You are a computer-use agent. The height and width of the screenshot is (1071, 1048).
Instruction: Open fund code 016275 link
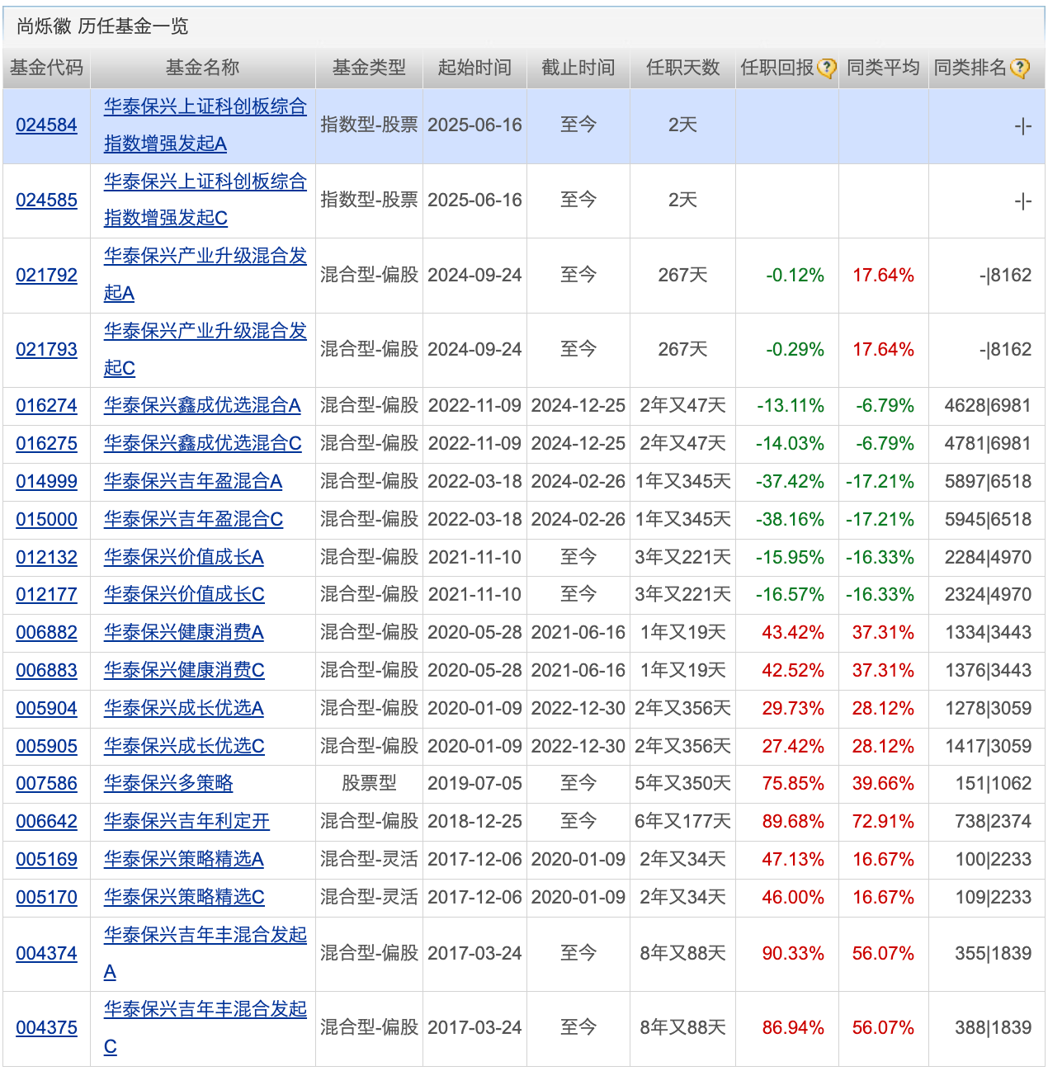click(46, 444)
